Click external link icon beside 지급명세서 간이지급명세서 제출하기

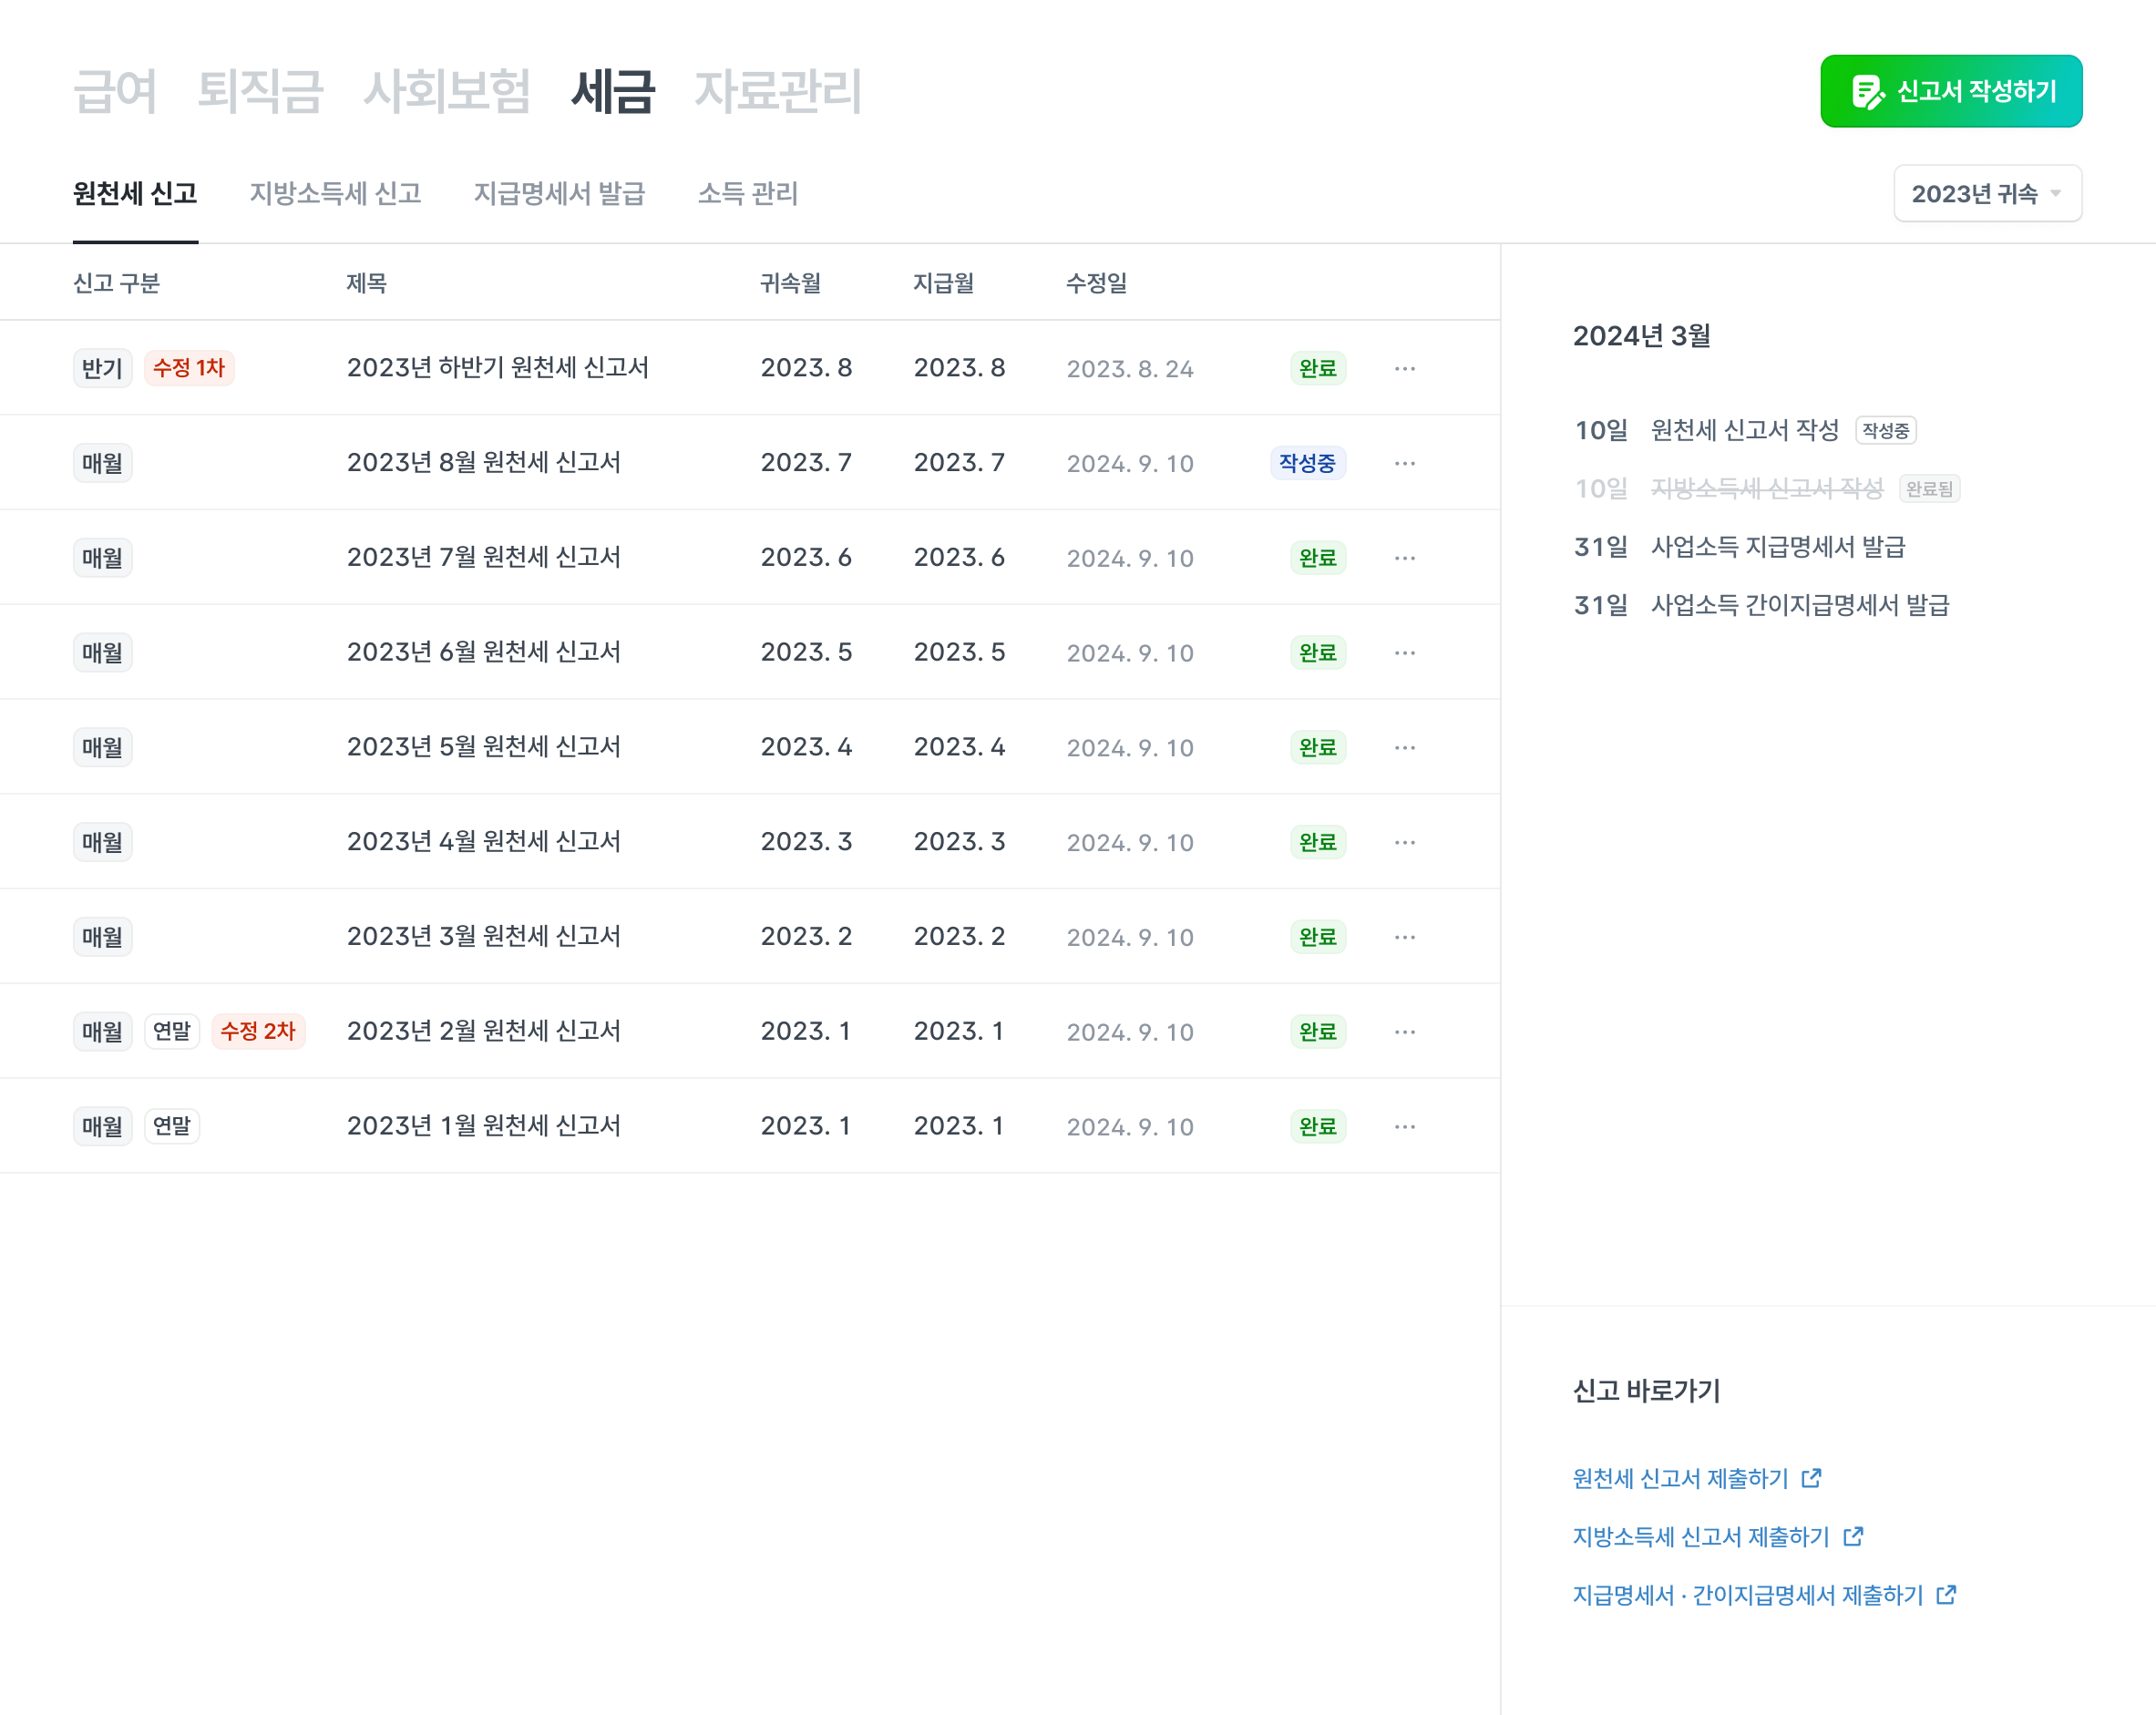click(x=1946, y=1595)
